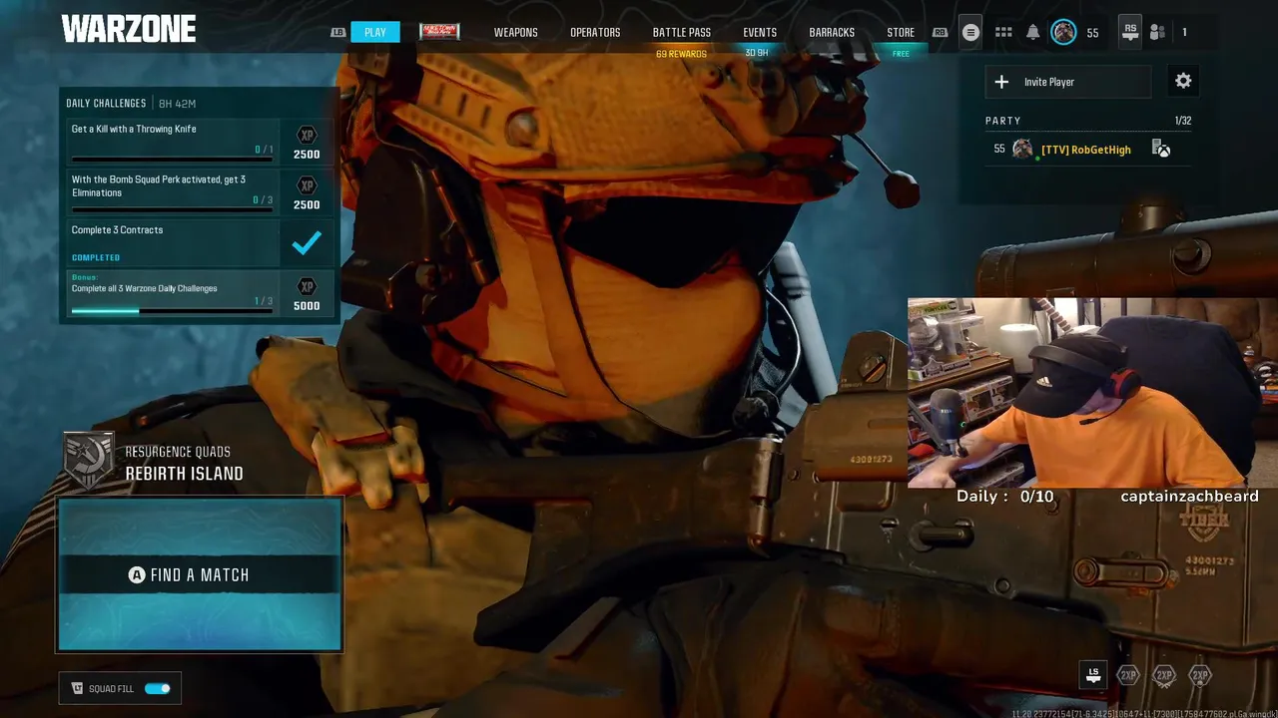Viewport: 1278px width, 718px height.
Task: Open the featured event banner tab
Action: [439, 32]
